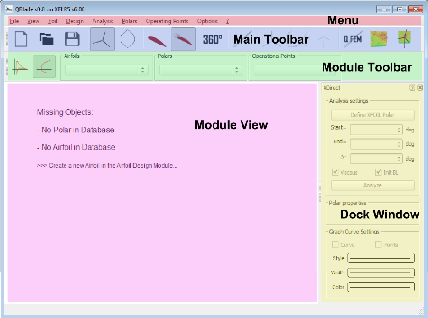The image size is (428, 318).
Task: Click the 'Analysis settings' group label
Action: point(349,101)
